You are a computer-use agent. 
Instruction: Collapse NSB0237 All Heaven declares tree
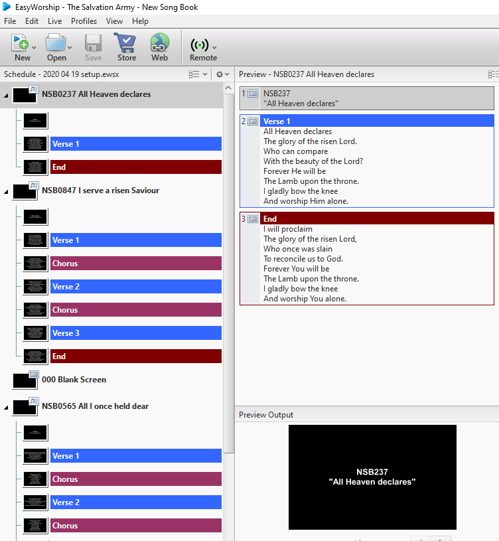click(x=6, y=96)
